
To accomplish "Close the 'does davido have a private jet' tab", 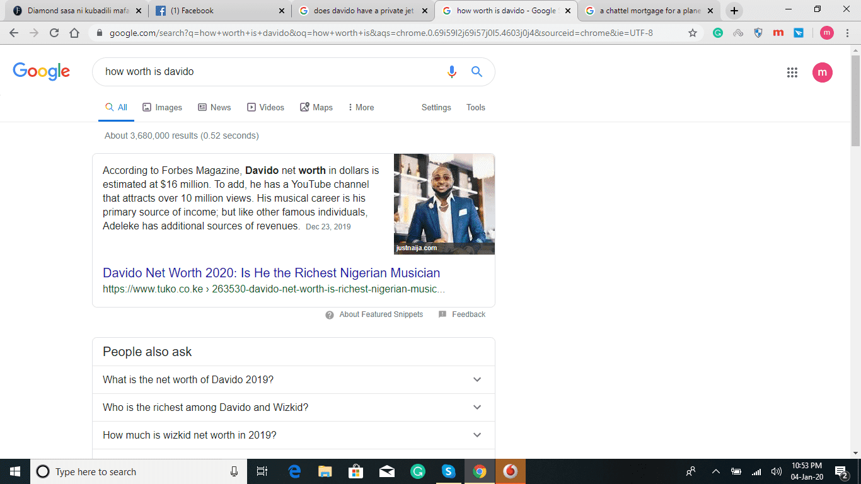I will pyautogui.click(x=425, y=11).
